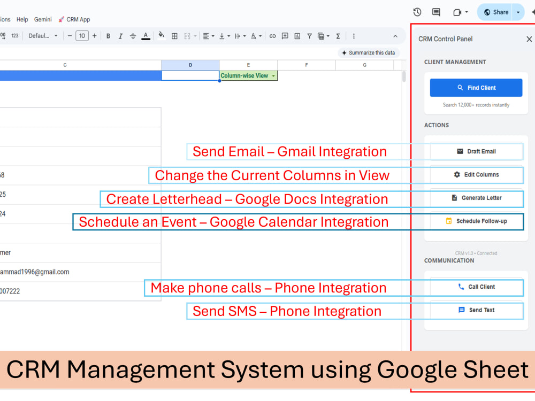Click the cell ending in 007222
The height and width of the screenshot is (401, 535).
[80, 291]
